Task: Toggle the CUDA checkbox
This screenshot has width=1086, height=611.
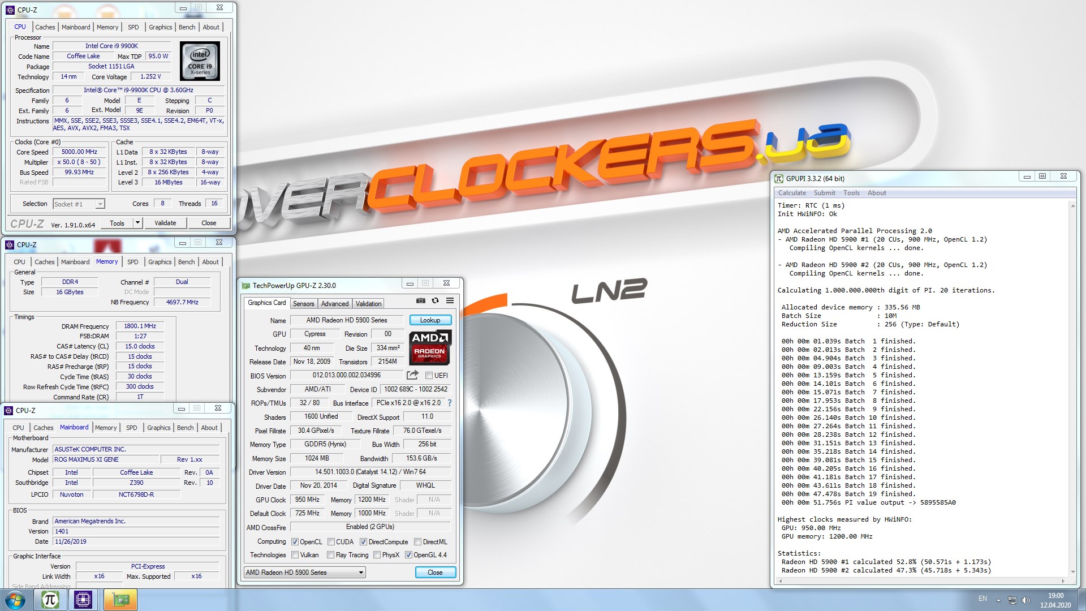Action: (331, 542)
